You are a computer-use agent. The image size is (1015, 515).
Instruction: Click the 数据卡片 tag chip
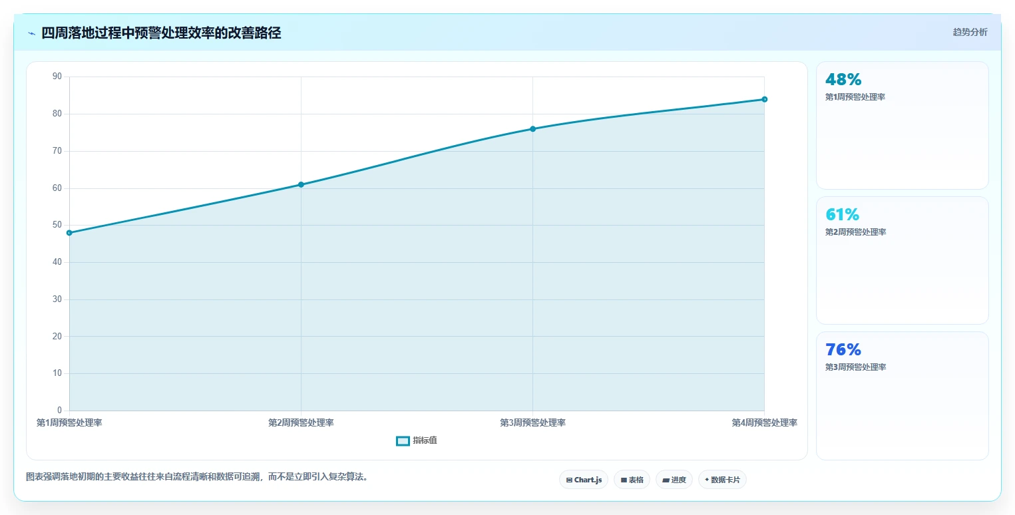722,480
